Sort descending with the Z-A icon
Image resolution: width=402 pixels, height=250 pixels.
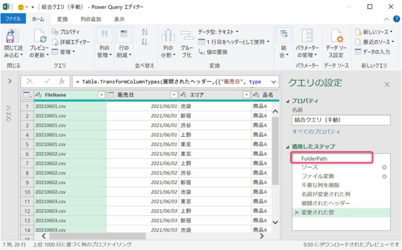145,42
